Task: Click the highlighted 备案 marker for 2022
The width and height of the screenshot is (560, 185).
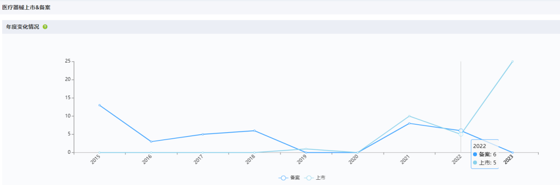Action: 461,131
